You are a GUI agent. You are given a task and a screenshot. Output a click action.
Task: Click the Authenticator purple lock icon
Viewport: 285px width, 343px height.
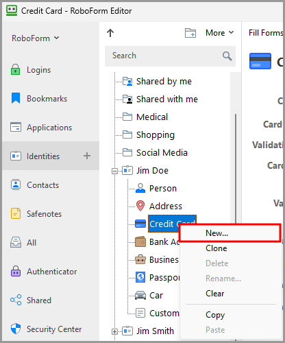pyautogui.click(x=16, y=271)
